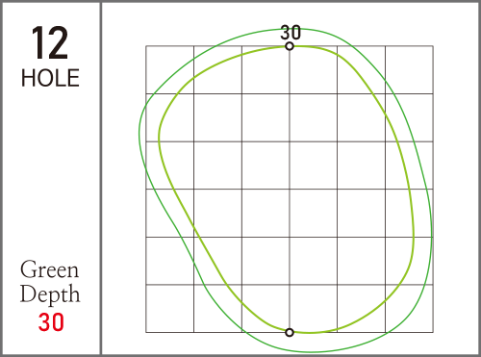481x357 pixels.
Task: Click the bottom-right cell of the grid
Action: (x=409, y=309)
